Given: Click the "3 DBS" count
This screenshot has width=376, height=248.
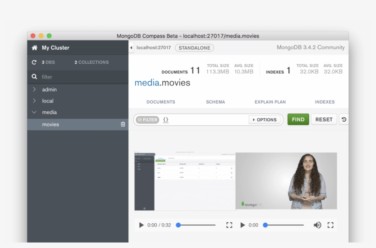Looking at the screenshot, I should click(x=48, y=62).
